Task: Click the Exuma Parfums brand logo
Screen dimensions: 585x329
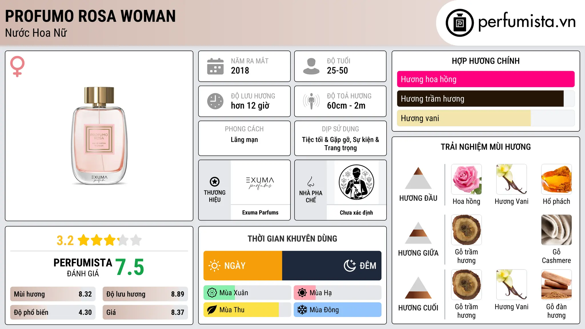Action: [x=260, y=183]
